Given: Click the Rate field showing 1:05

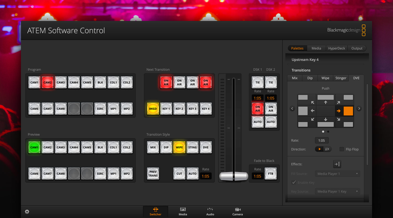Looking at the screenshot, I should [x=322, y=140].
